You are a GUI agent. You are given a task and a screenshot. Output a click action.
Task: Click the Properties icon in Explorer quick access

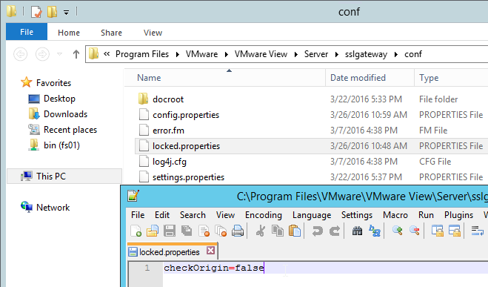36,12
